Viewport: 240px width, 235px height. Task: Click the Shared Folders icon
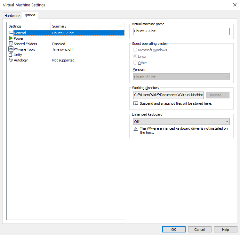click(x=11, y=44)
